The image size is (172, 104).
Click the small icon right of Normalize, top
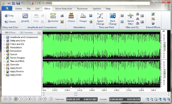[62, 16]
